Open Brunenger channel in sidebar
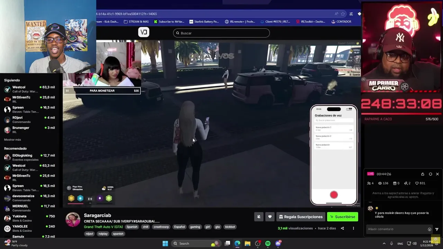This screenshot has width=443, height=249. (x=29, y=130)
